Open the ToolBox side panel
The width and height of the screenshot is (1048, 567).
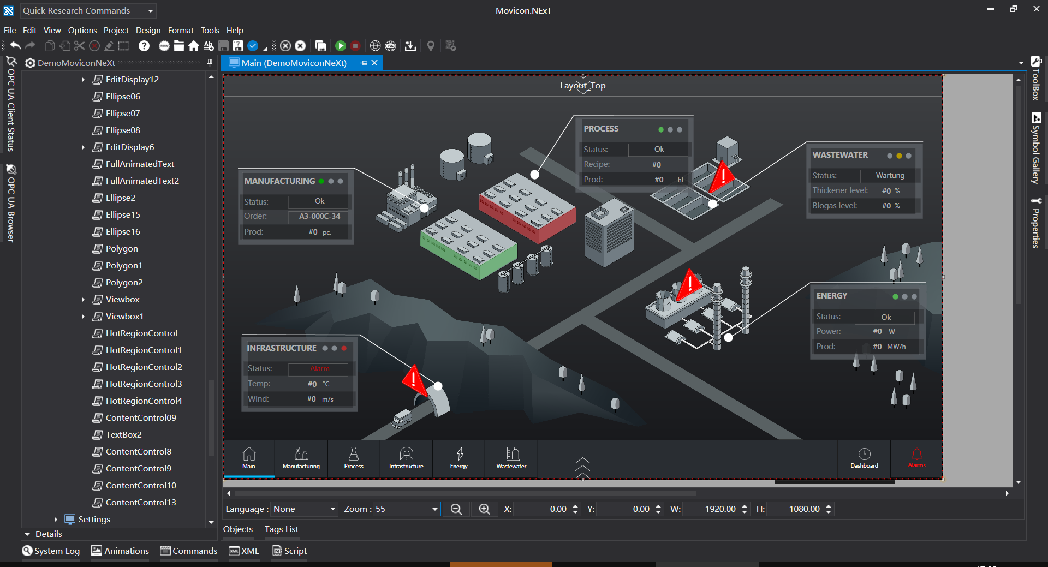tap(1036, 79)
